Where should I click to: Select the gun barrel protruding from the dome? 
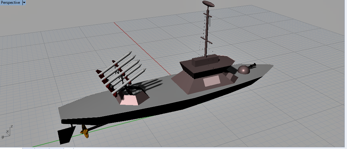253,65
